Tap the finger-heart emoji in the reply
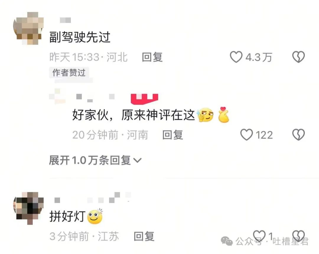Image resolution: width=319 pixels, height=254 pixels. click(223, 115)
